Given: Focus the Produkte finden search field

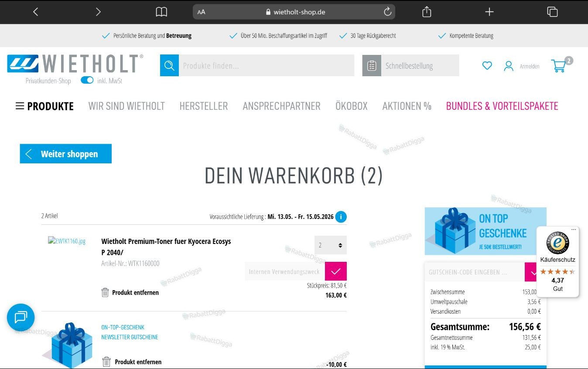Looking at the screenshot, I should (x=267, y=65).
